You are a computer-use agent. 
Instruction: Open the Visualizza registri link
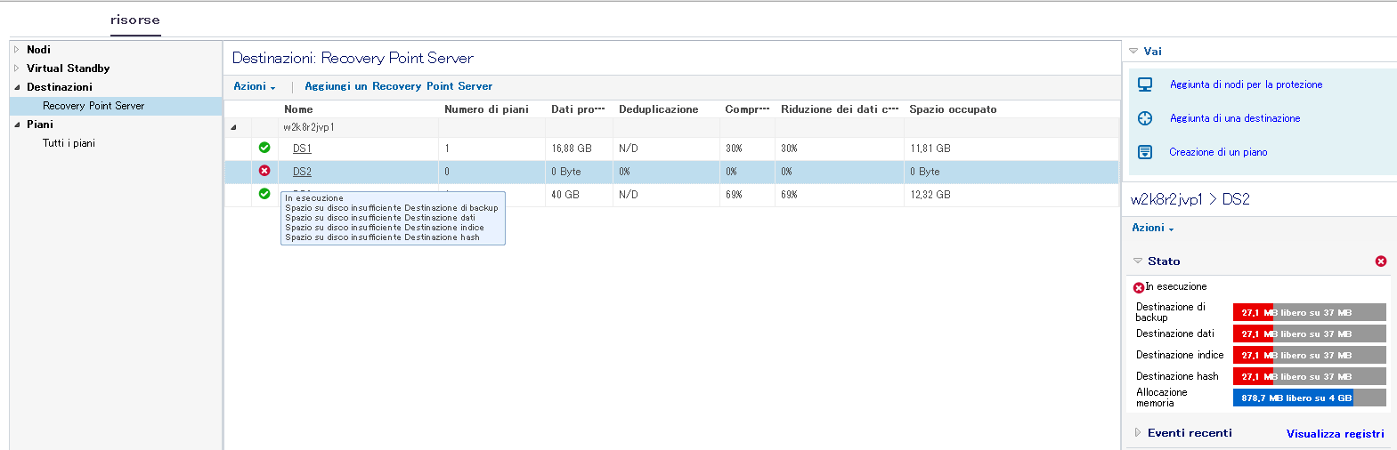pos(1335,434)
